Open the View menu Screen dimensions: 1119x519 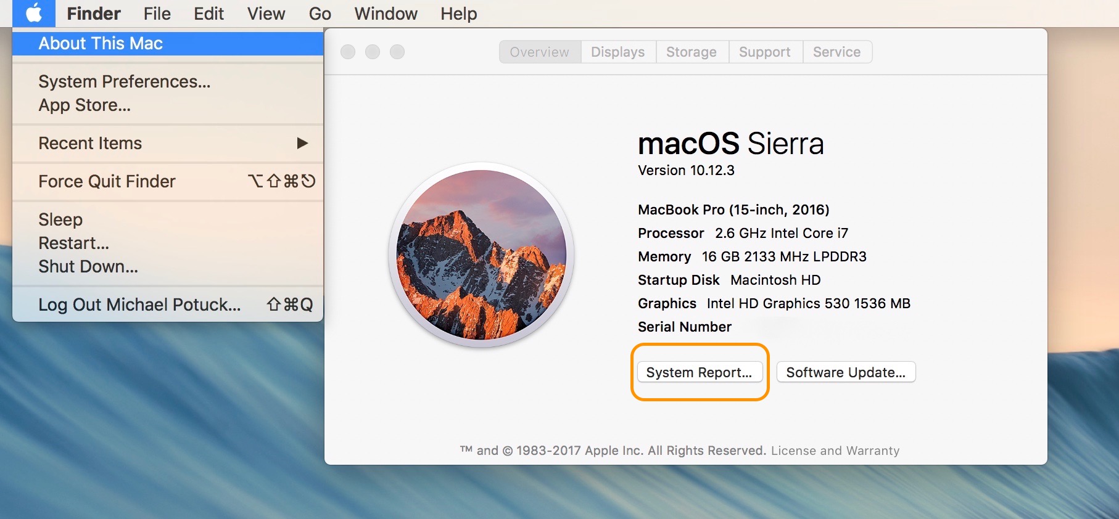point(266,14)
